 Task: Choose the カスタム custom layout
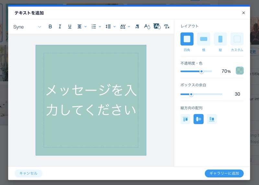pos(237,39)
